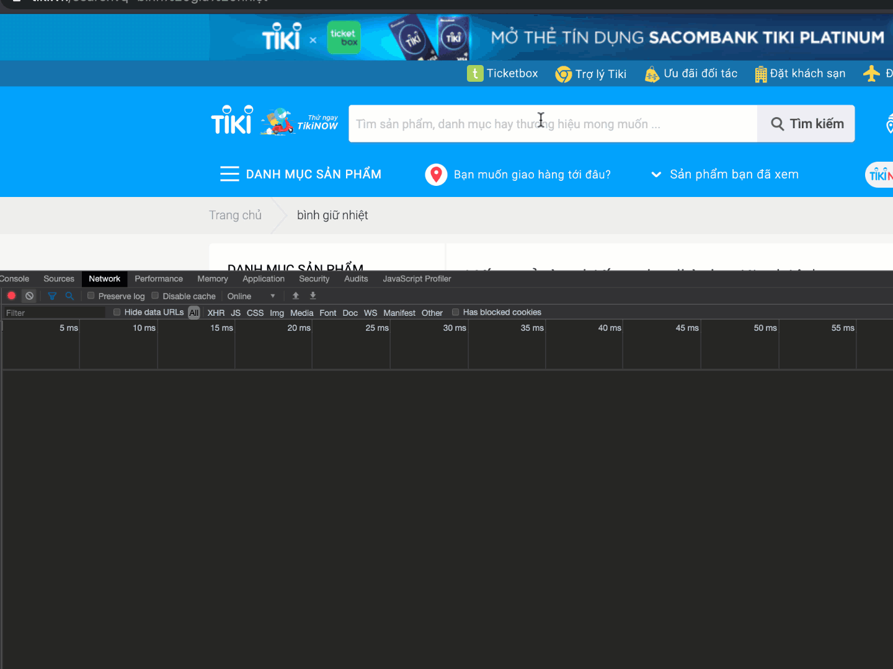Viewport: 893px width, 669px height.
Task: Focus the DevTools Filter text field
Action: [54, 313]
